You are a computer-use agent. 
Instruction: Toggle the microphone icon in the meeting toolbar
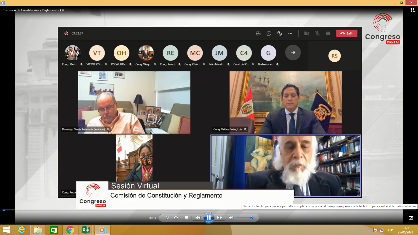click(x=317, y=33)
